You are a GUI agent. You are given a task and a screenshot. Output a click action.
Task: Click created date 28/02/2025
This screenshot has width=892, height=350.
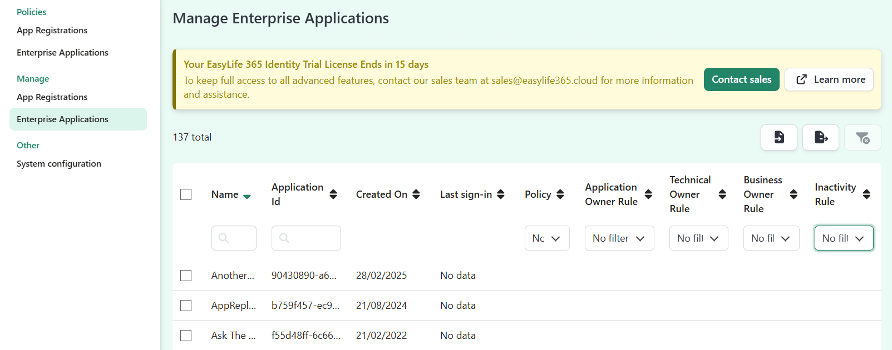point(381,276)
